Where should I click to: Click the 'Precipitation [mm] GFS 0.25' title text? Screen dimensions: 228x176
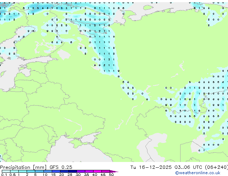point(36,167)
